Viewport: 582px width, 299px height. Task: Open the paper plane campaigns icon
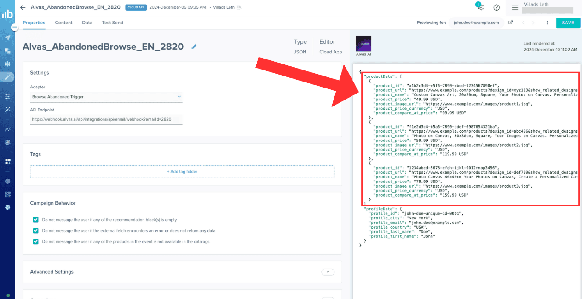pos(7,38)
